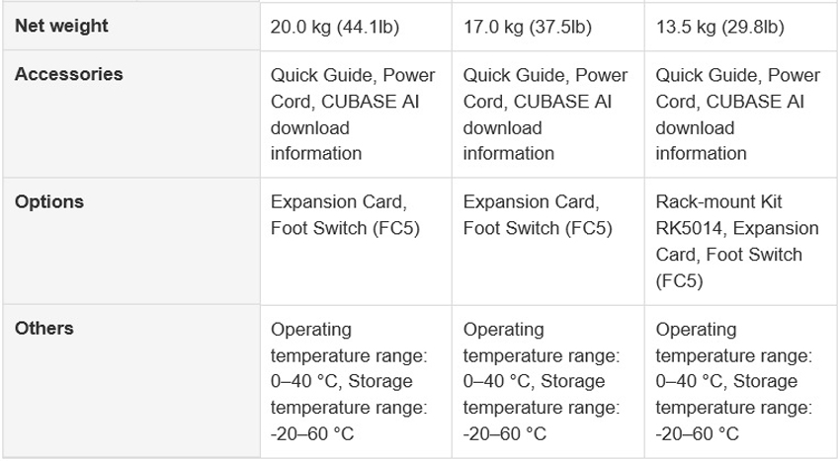The image size is (840, 461).
Task: Select first column Expansion Card options text
Action: coord(339,201)
